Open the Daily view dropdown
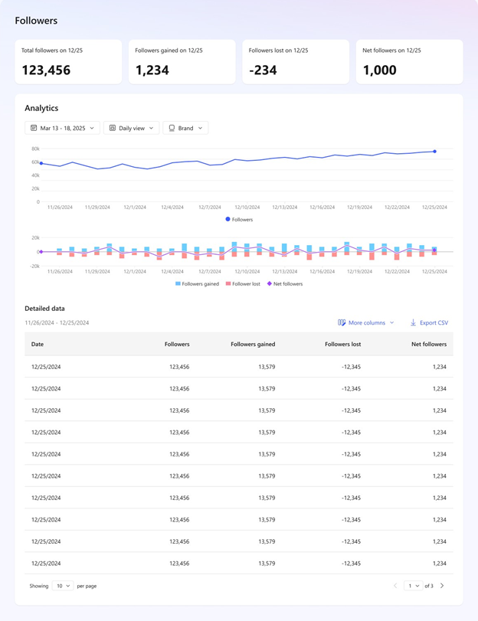The image size is (478, 621). click(x=130, y=128)
